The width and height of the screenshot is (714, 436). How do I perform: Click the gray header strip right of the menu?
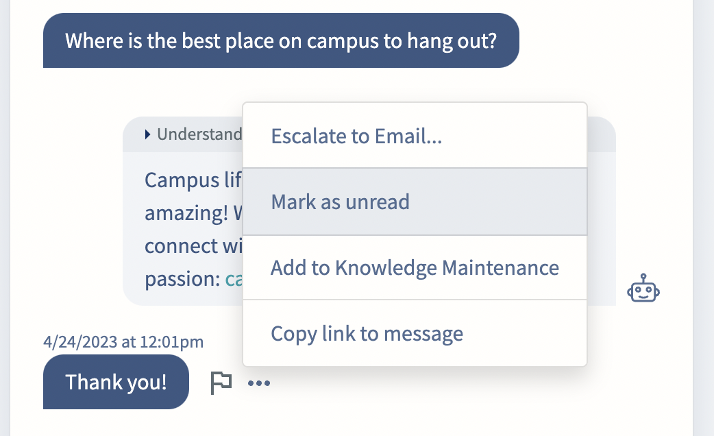601,134
